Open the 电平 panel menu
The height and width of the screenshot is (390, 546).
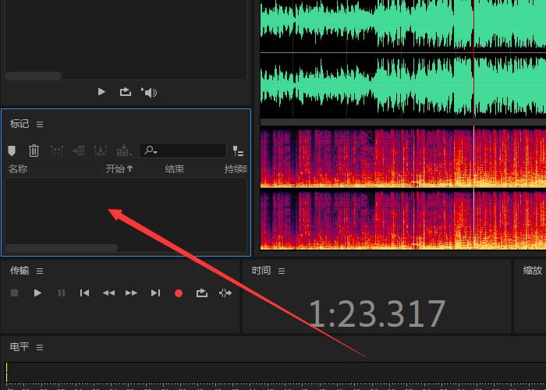(x=40, y=347)
